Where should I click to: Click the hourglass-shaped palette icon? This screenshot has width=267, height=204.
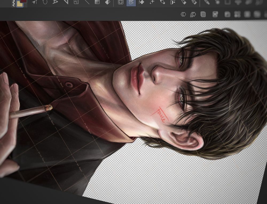click(x=215, y=14)
